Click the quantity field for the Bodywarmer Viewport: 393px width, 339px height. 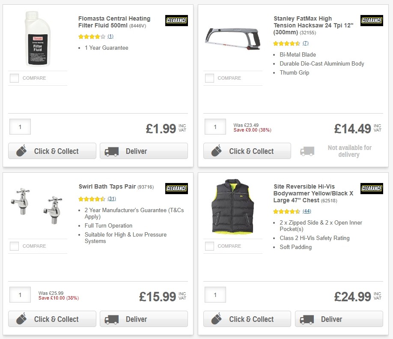(x=215, y=294)
